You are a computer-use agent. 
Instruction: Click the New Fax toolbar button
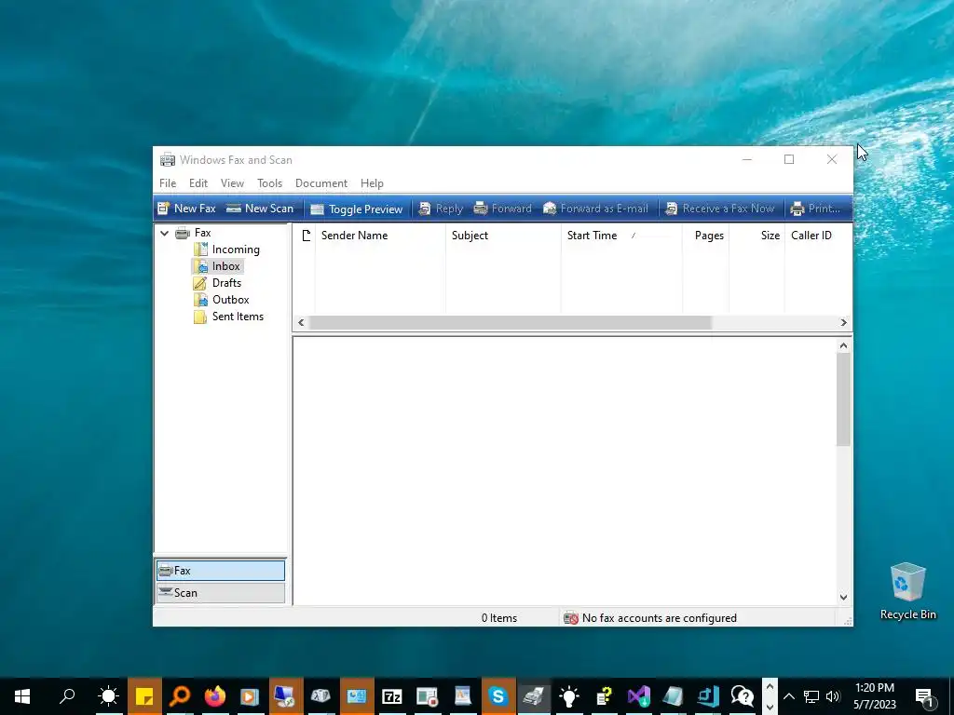(x=186, y=209)
